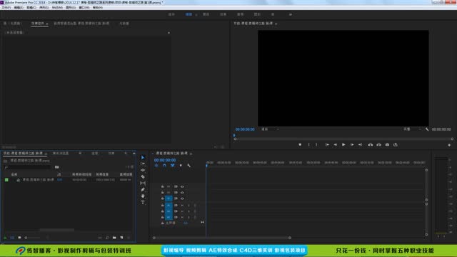This screenshot has width=457, height=257.
Task: Step back one frame
Action: pos(336,144)
